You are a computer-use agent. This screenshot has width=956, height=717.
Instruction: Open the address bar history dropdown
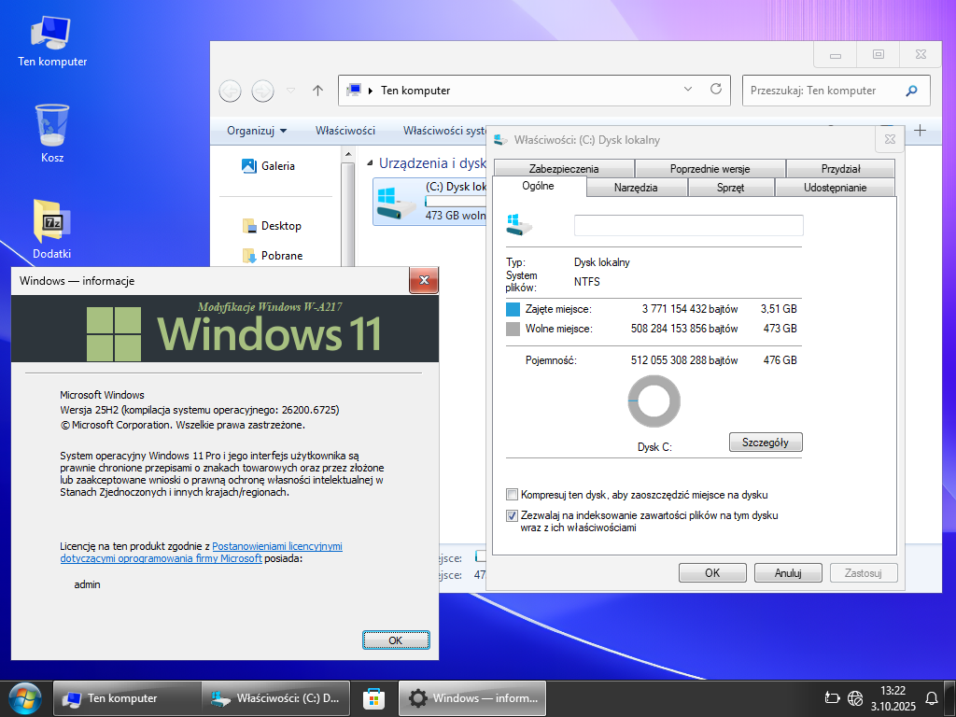click(688, 90)
